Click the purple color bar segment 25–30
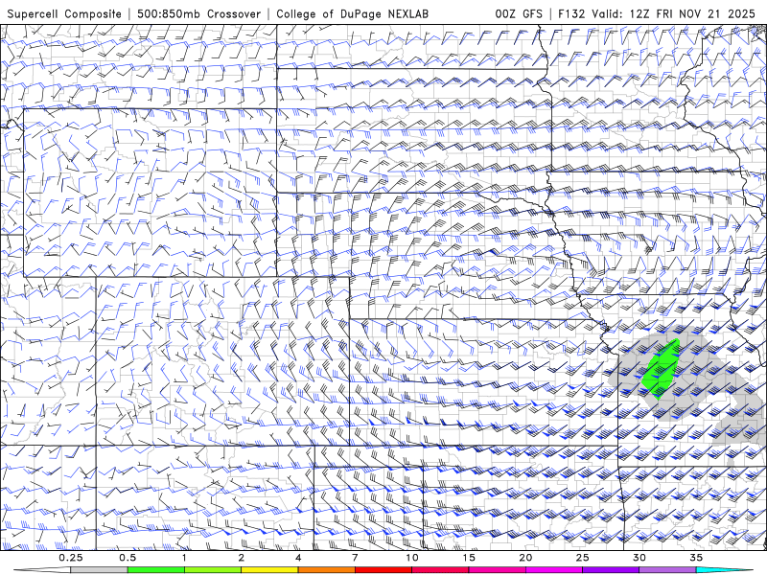Image resolution: width=767 pixels, height=575 pixels. 611,570
